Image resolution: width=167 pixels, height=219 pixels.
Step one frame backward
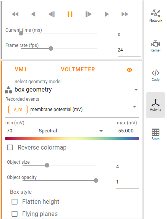click(x=52, y=14)
